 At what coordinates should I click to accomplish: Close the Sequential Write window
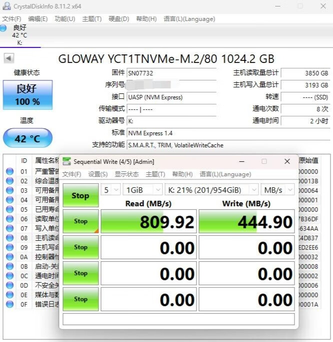point(287,161)
